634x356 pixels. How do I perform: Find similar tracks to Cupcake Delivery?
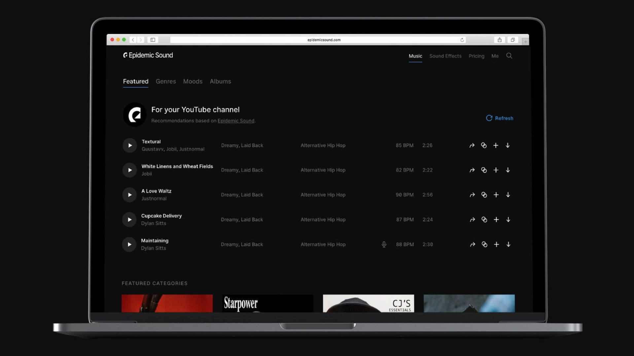pyautogui.click(x=484, y=220)
